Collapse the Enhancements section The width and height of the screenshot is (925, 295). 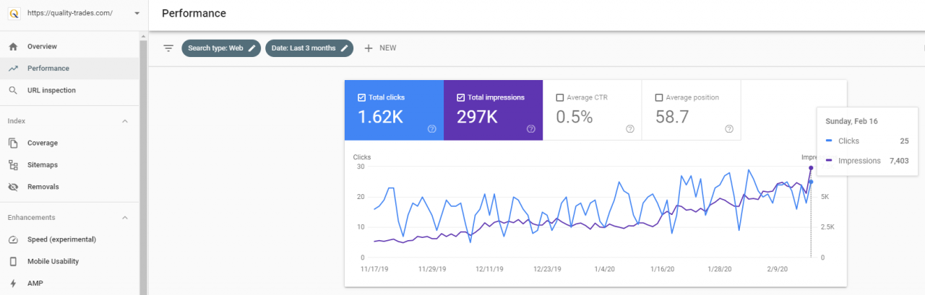[x=125, y=217]
